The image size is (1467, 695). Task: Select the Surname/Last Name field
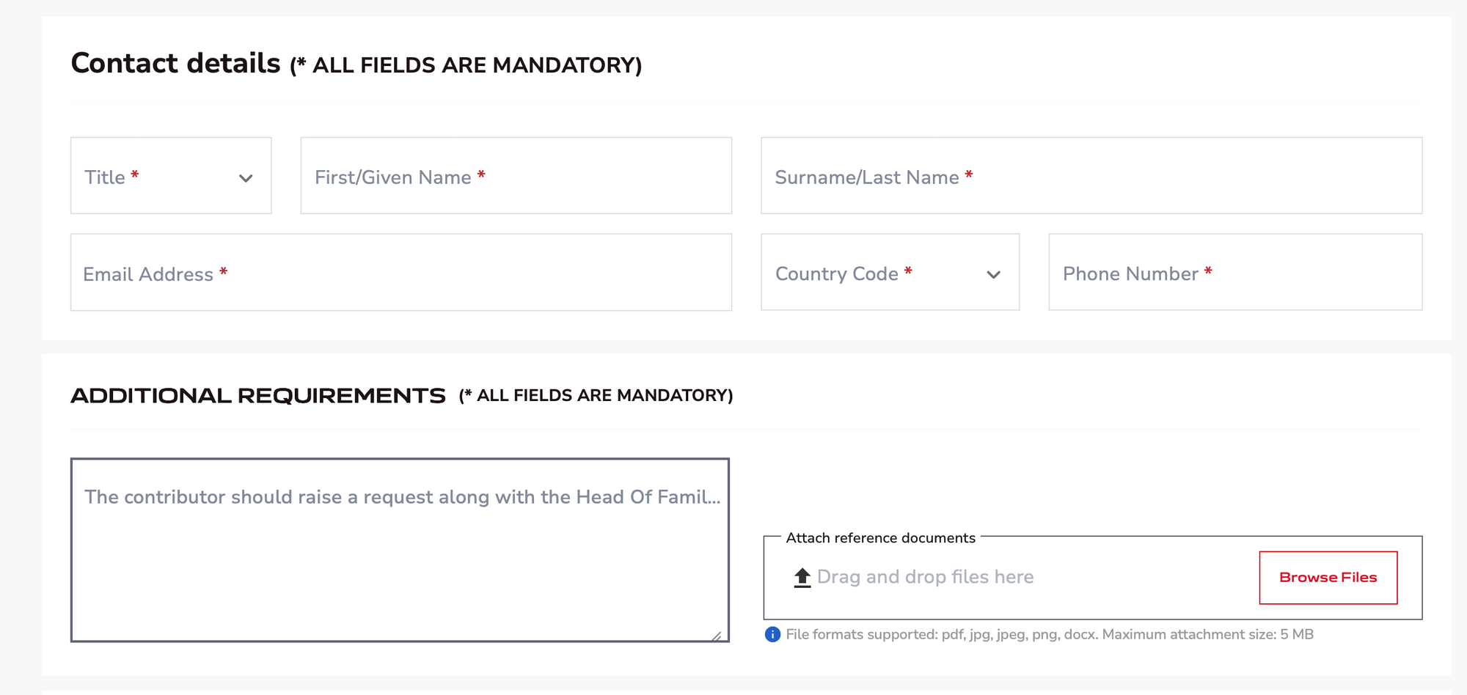(x=1091, y=176)
